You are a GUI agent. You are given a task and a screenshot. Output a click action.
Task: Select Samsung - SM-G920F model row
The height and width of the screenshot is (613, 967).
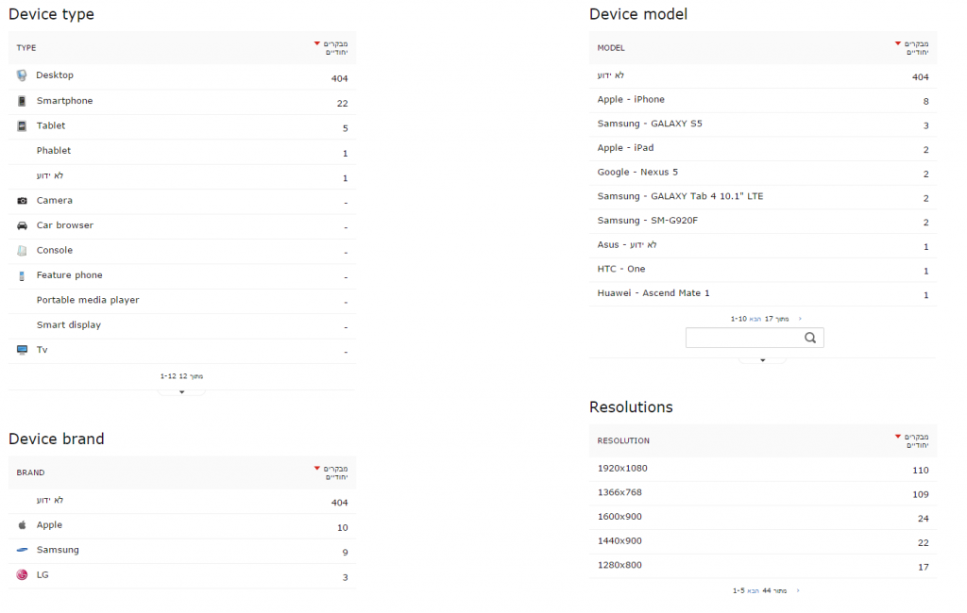coord(763,222)
